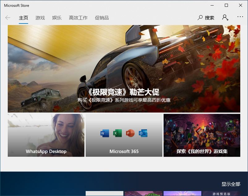Click 显示全部 link
Image resolution: width=248 pixels, height=196 pixels.
pos(231,184)
